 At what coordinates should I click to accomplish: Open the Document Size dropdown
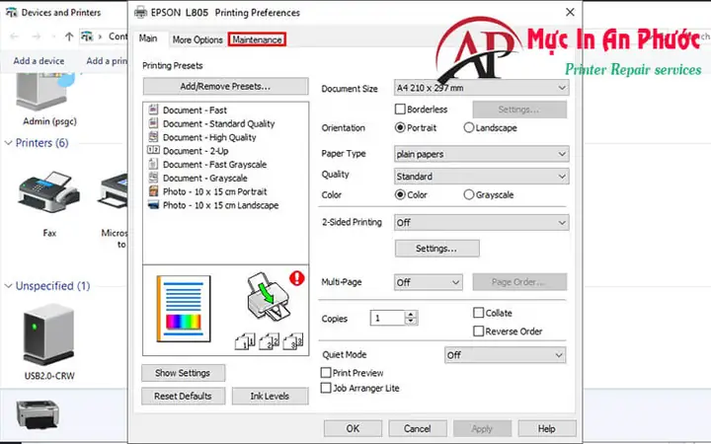click(482, 88)
